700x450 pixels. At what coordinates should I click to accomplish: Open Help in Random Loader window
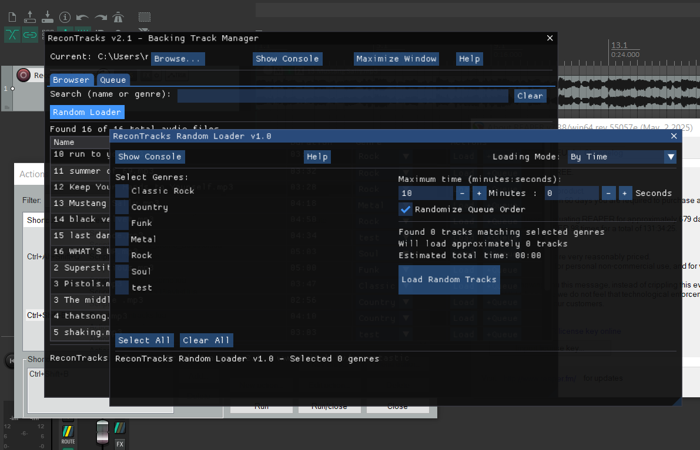click(317, 157)
